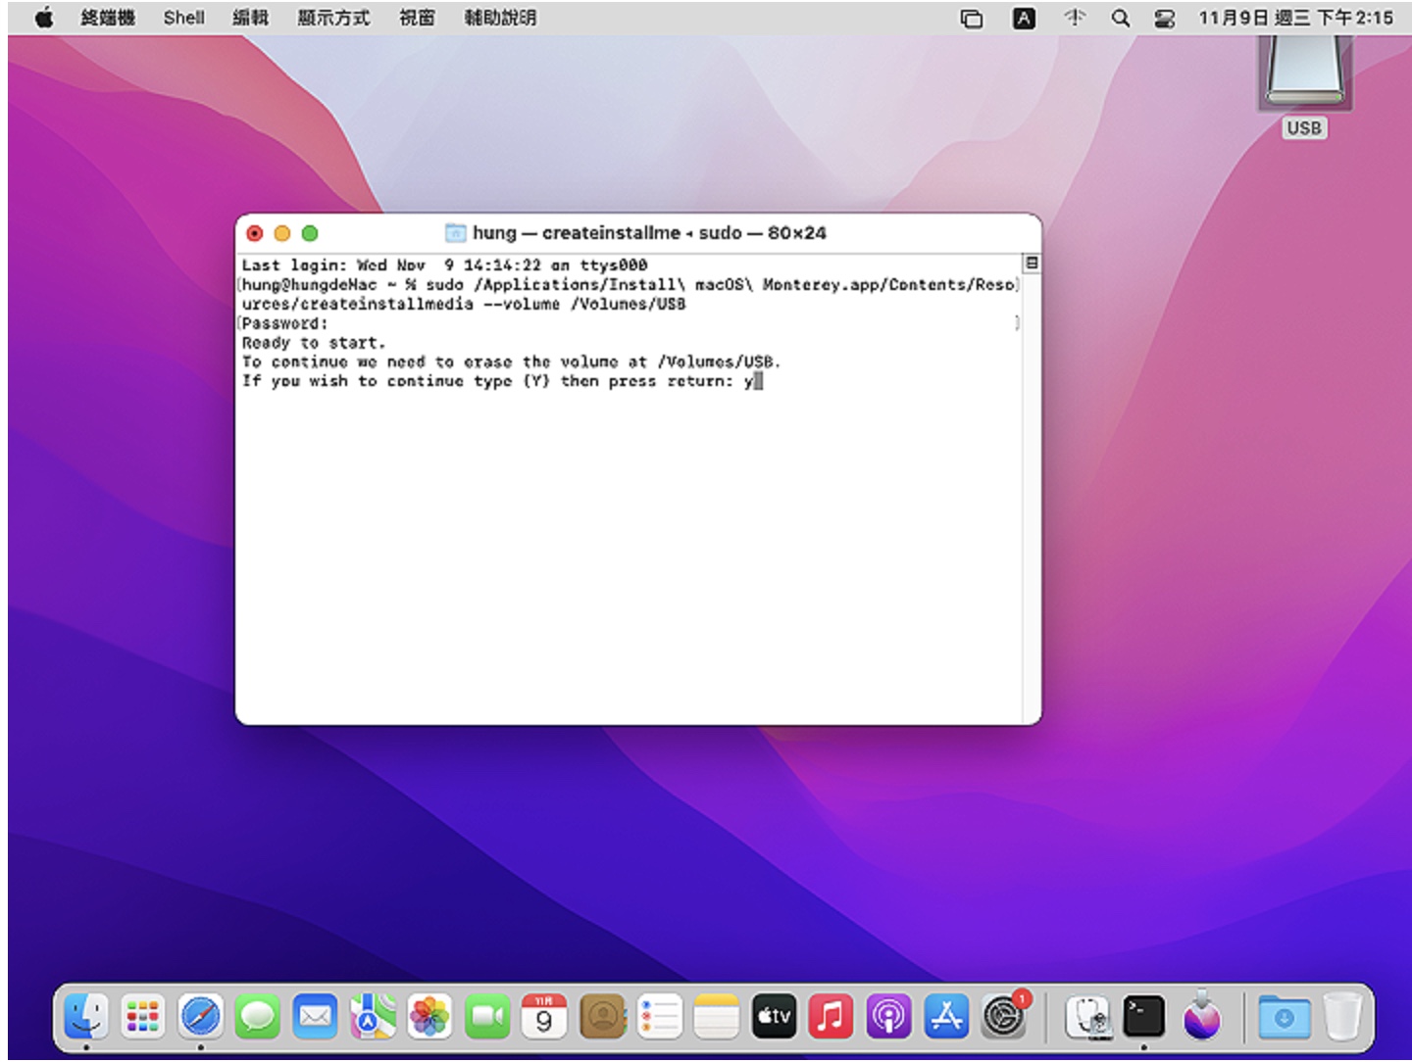Open the 終端機 menu
The image size is (1412, 1062).
click(x=108, y=18)
